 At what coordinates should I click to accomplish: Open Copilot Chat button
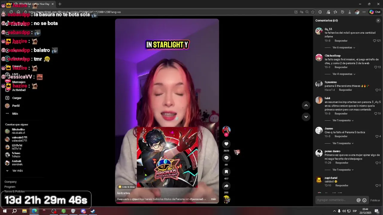(x=375, y=12)
